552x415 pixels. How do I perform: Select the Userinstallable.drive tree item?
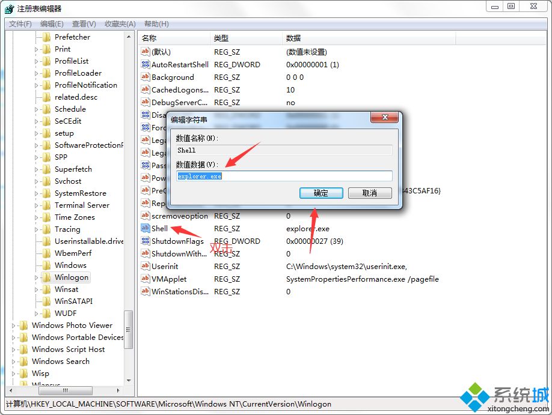pos(89,241)
